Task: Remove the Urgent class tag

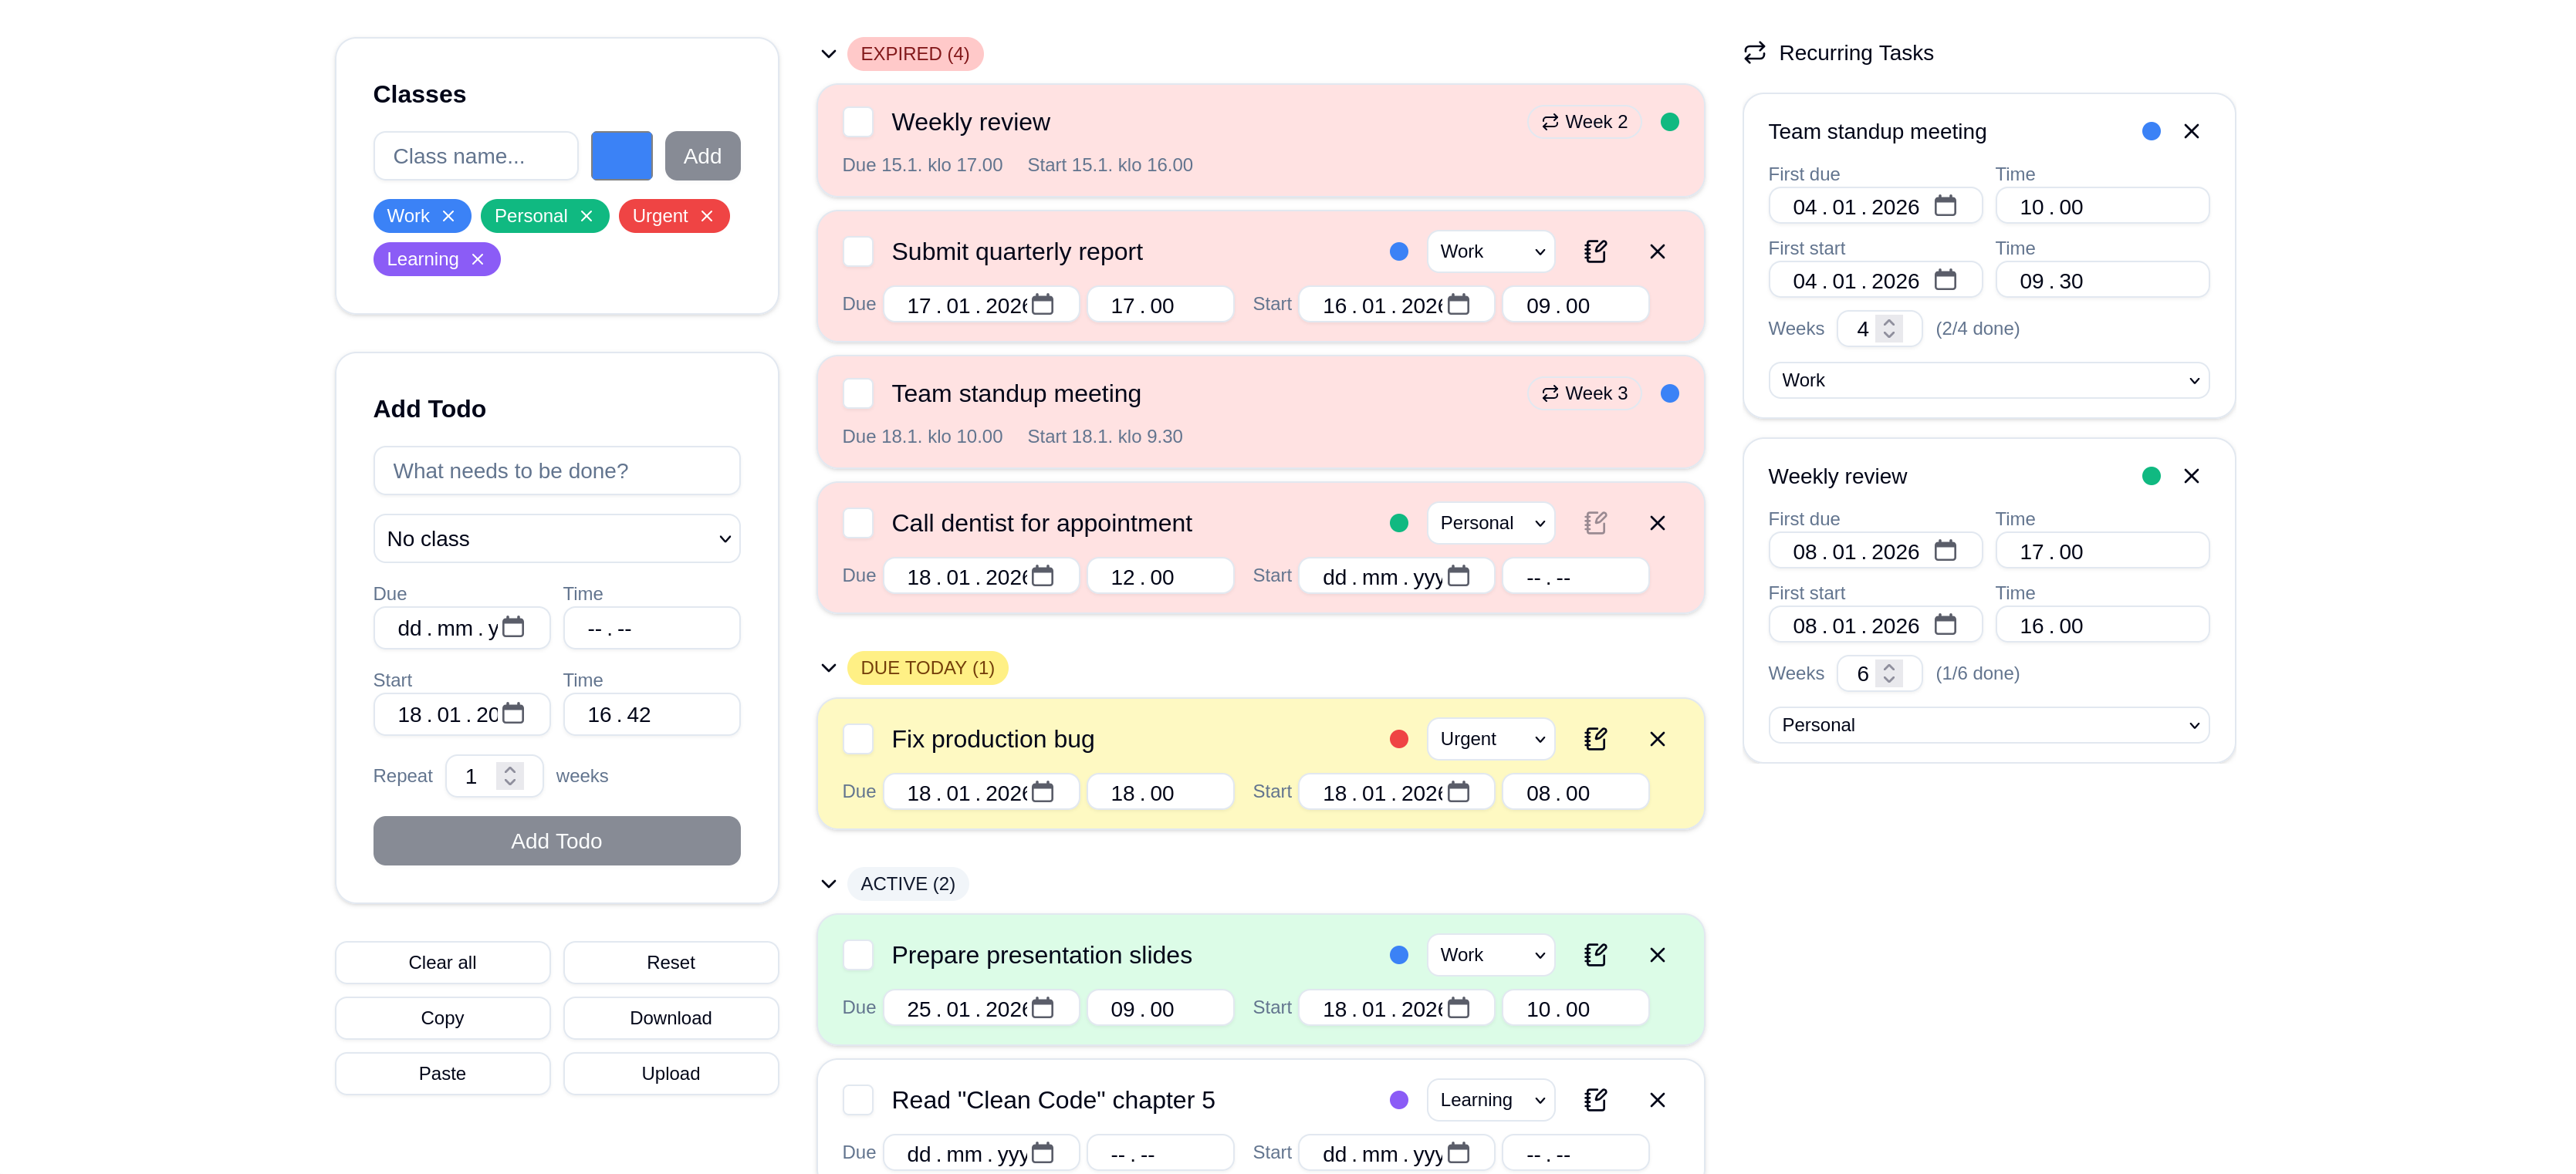Action: coord(707,216)
